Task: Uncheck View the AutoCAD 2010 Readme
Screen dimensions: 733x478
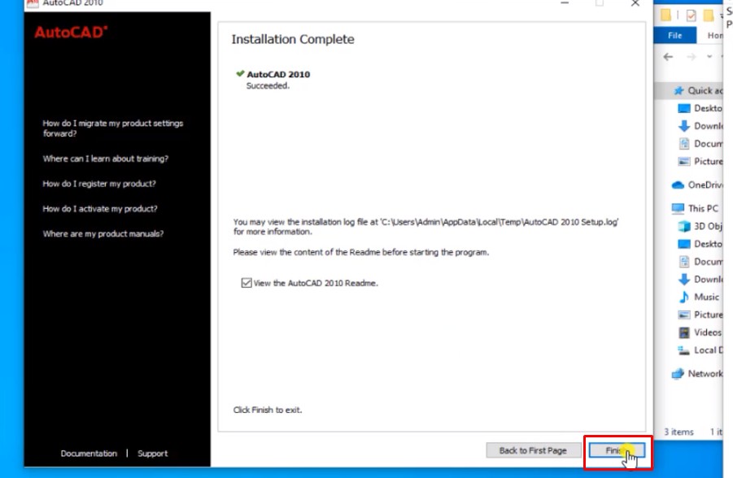Action: pos(247,283)
